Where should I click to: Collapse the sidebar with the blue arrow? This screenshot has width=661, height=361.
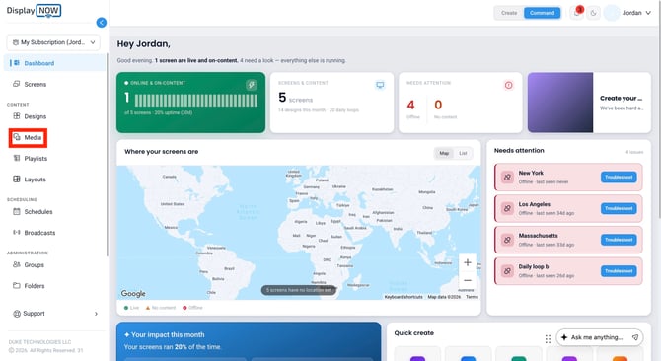coord(102,23)
